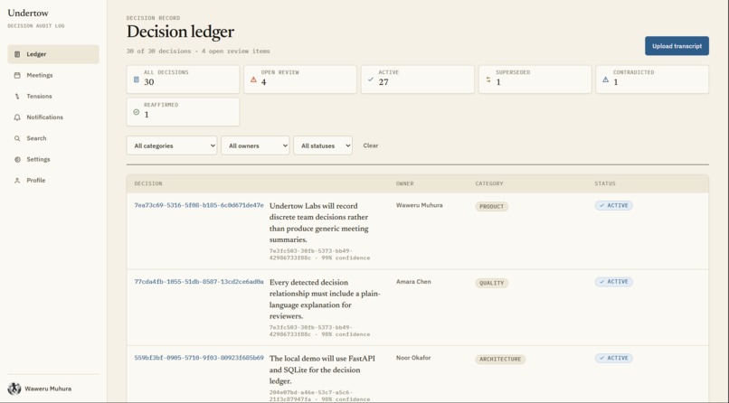Filter by the Open Review card

click(300, 80)
